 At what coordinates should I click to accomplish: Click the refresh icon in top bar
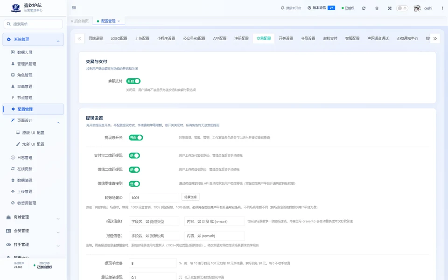(364, 8)
